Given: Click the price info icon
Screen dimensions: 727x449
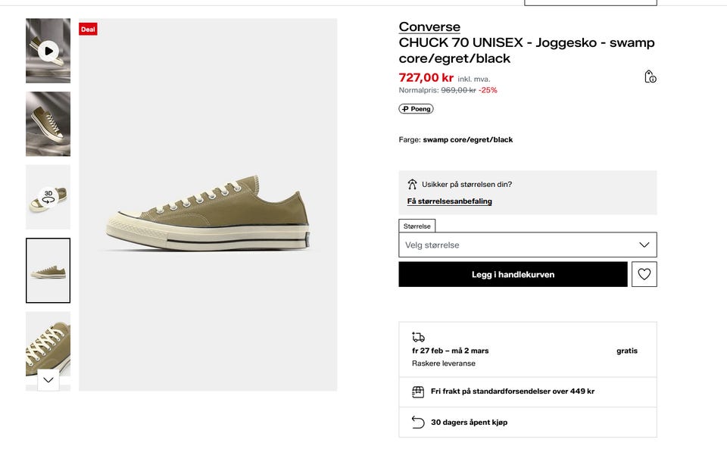Looking at the screenshot, I should 650,76.
